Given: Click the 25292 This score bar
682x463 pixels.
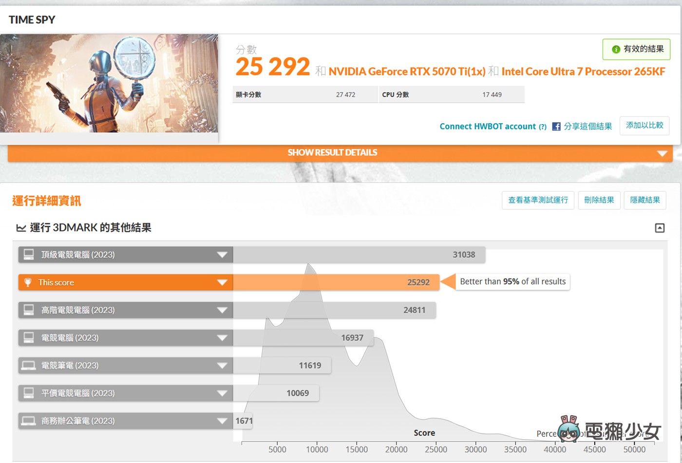Looking at the screenshot, I should 336,282.
